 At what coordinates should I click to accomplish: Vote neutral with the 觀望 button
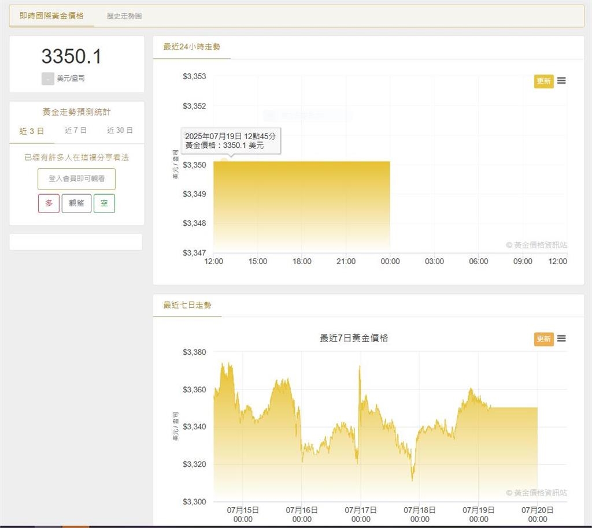coord(76,203)
